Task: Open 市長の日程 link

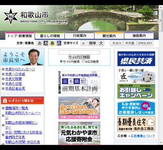Action: point(13,84)
